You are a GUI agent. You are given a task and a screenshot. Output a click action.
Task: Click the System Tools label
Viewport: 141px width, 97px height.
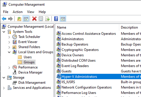pos(23,32)
